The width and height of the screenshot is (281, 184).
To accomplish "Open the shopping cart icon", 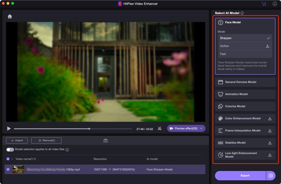I will tap(264, 4).
